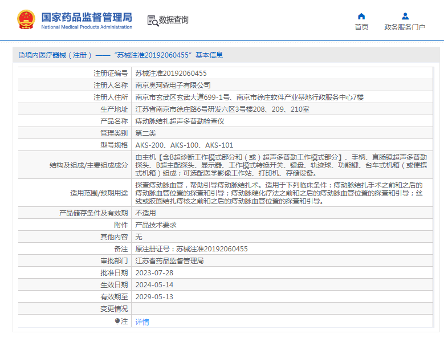Open the 首页 text link
The width and height of the screenshot is (444, 338).
tap(361, 27)
